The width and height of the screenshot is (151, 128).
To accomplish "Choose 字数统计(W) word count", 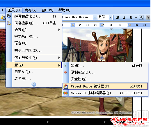I will pos(34,36).
